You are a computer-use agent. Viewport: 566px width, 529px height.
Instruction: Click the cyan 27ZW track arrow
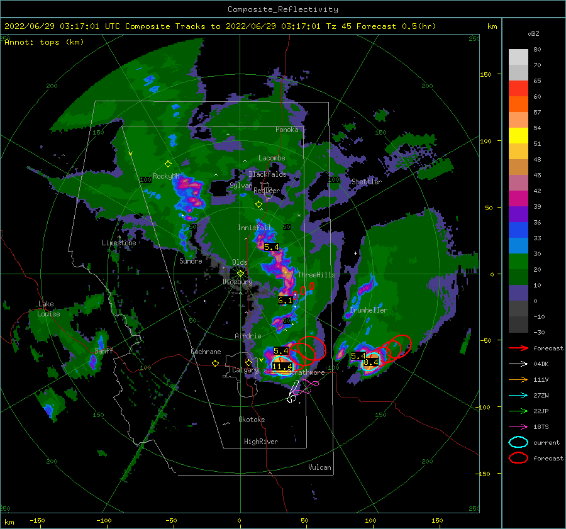coord(518,396)
